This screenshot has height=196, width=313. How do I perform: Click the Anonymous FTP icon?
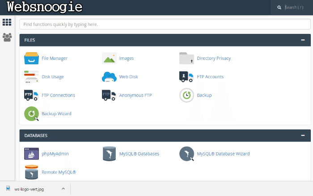coord(109,95)
